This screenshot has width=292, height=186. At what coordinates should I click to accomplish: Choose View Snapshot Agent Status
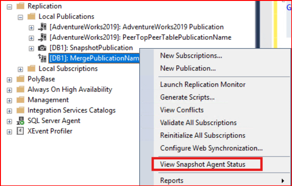202,164
